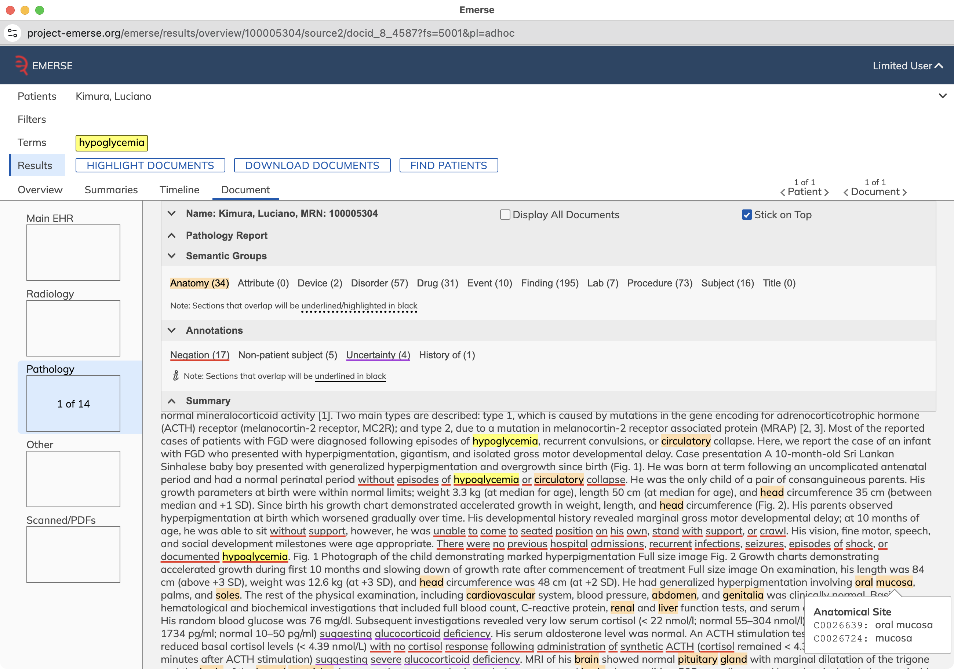
Task: Enable Display All Documents checkbox
Action: (x=505, y=215)
